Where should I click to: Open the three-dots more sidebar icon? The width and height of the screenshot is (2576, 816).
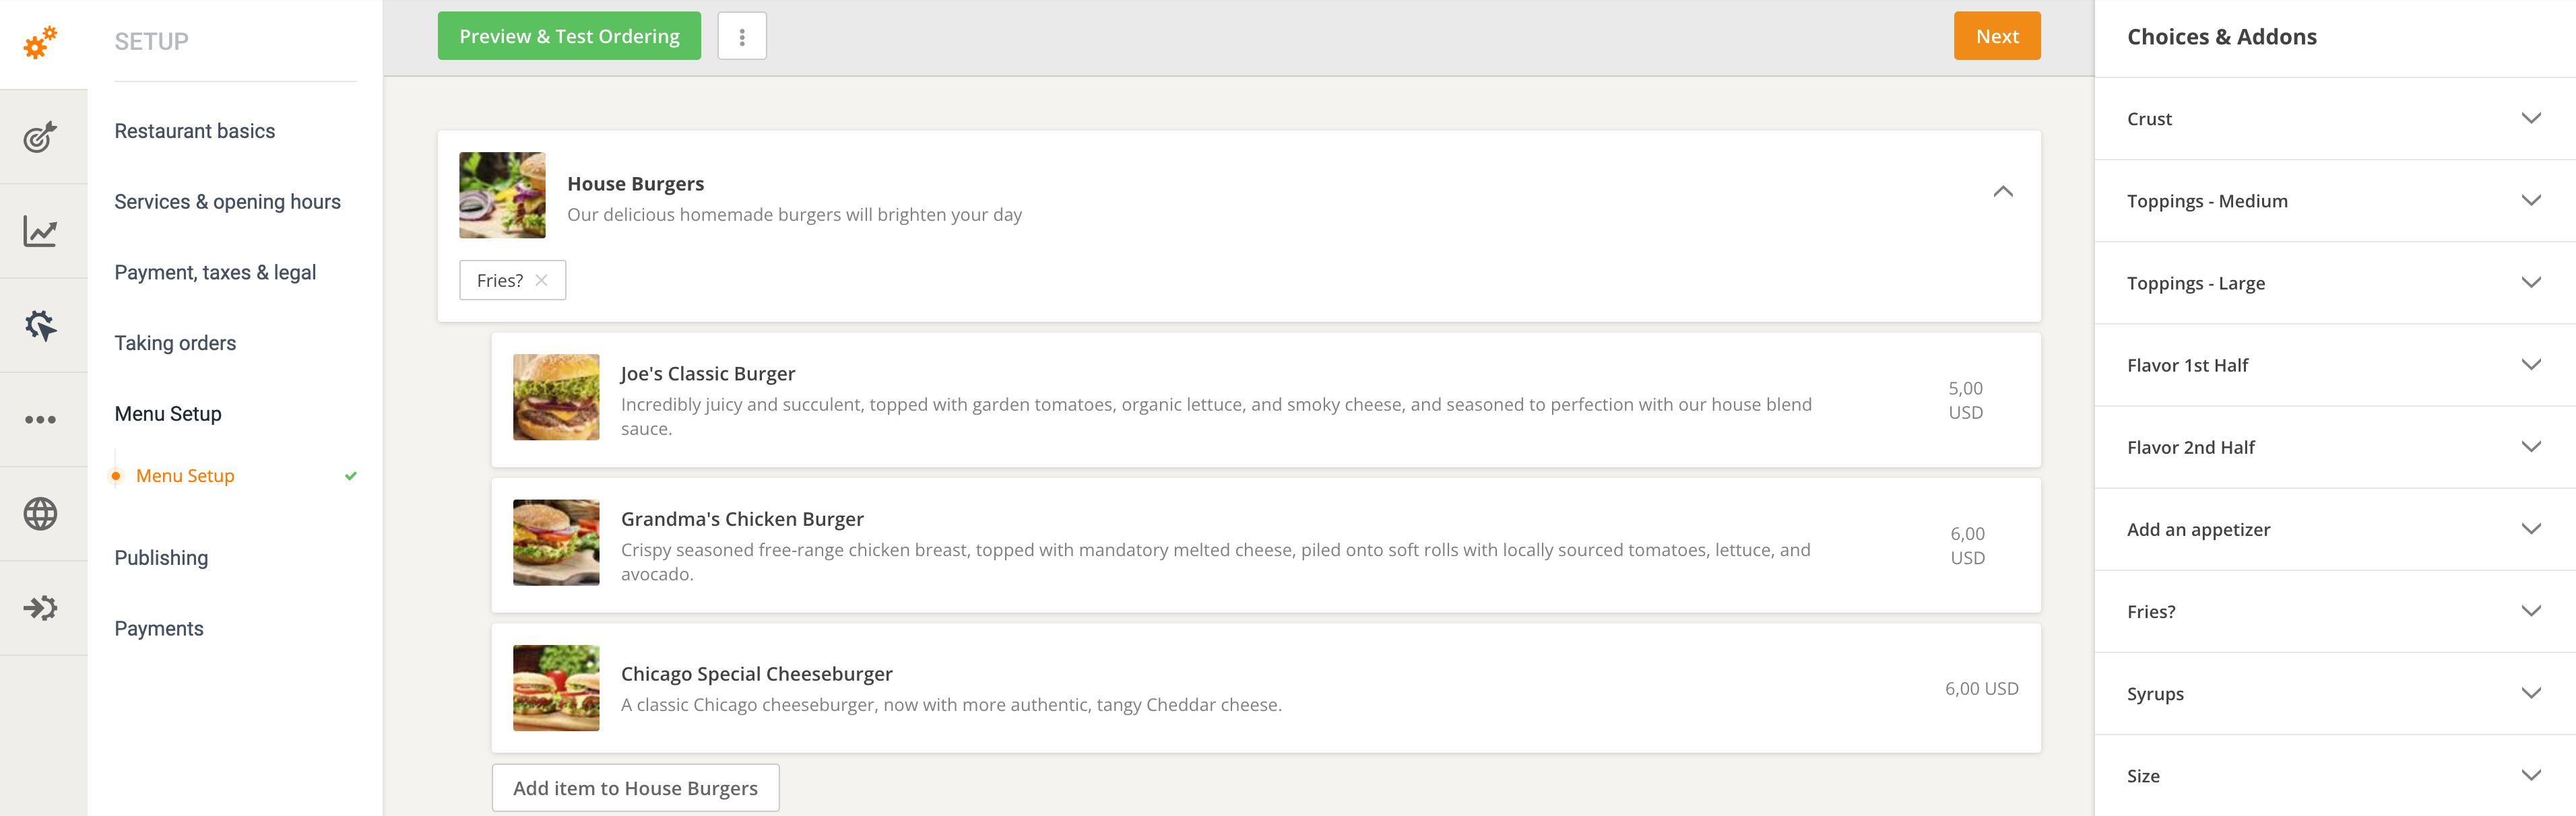point(41,419)
